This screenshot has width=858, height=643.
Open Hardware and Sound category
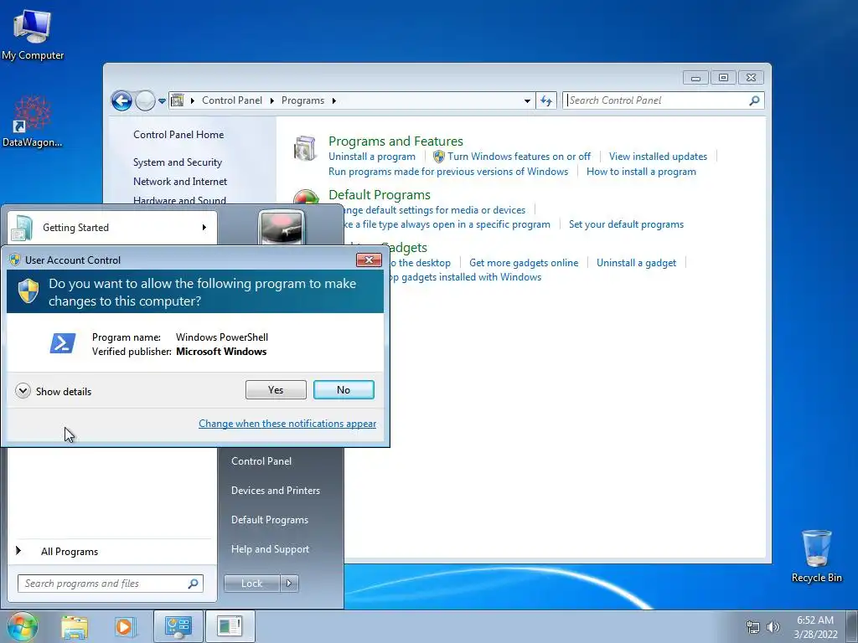[179, 200]
